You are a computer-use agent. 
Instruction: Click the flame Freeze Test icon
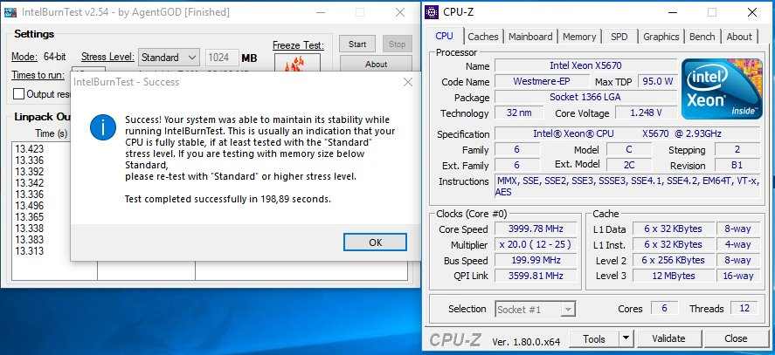pyautogui.click(x=298, y=63)
